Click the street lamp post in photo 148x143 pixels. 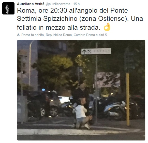pyautogui.click(x=30, y=63)
